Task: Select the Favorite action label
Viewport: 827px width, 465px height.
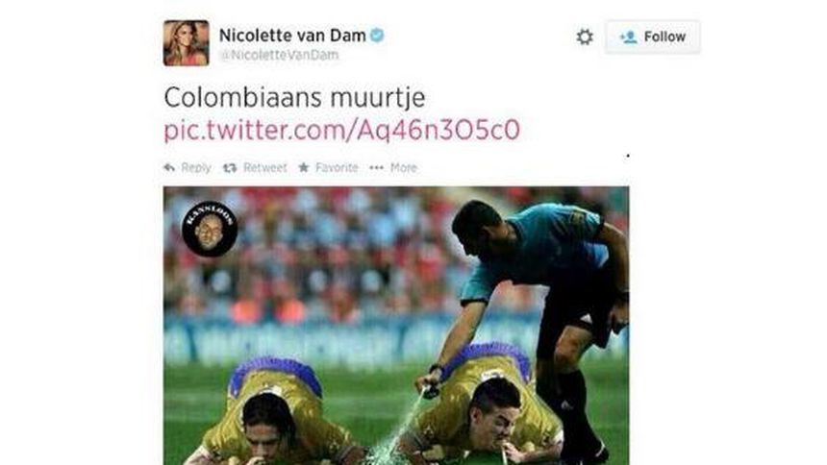Action: [337, 168]
